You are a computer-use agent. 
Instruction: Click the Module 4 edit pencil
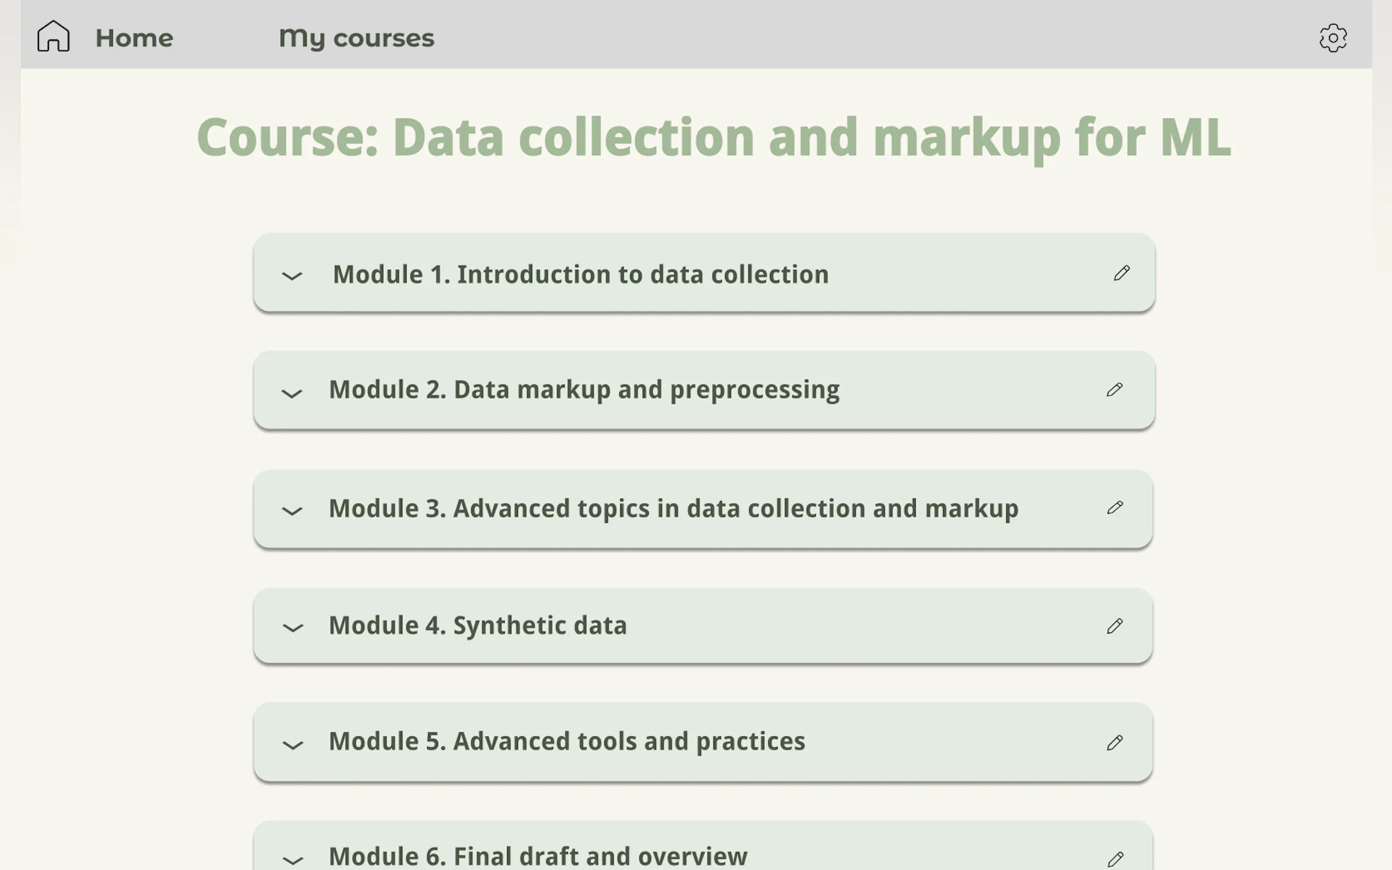1115,626
